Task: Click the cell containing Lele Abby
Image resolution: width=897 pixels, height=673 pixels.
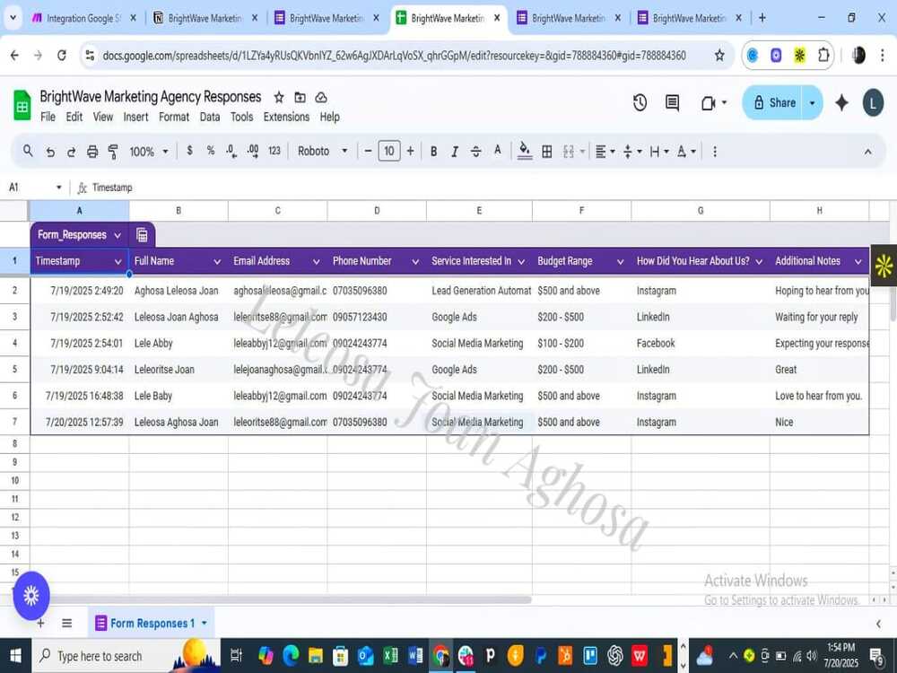Action: click(x=179, y=344)
